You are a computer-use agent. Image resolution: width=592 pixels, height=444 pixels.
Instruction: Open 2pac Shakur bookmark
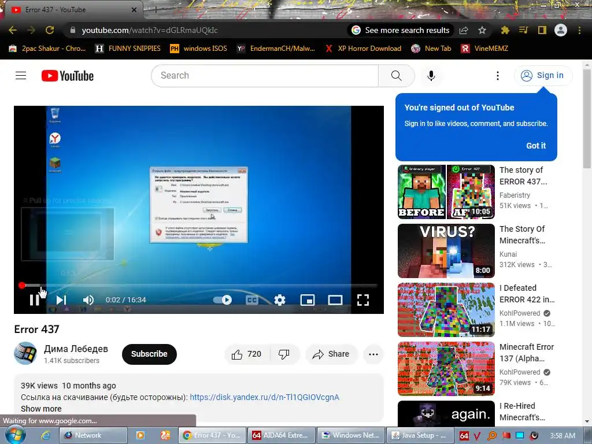pos(47,49)
